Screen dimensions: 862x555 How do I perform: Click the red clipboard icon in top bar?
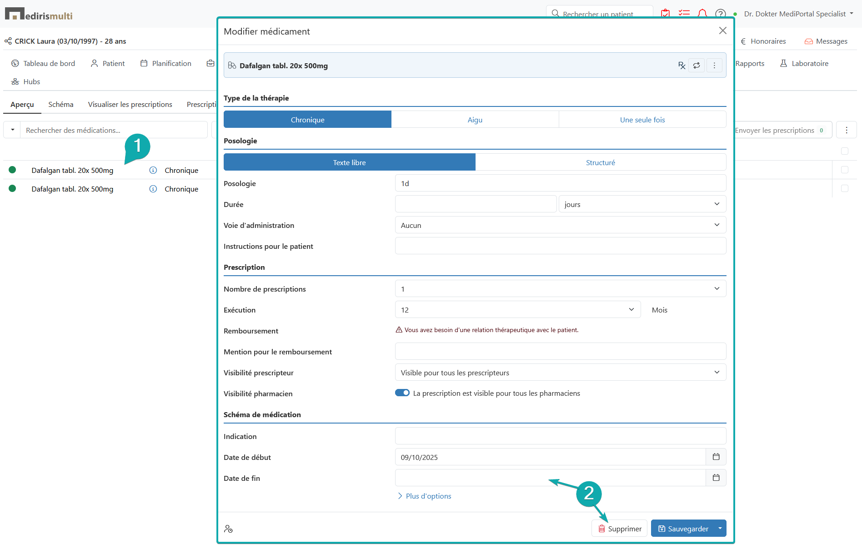click(x=665, y=14)
